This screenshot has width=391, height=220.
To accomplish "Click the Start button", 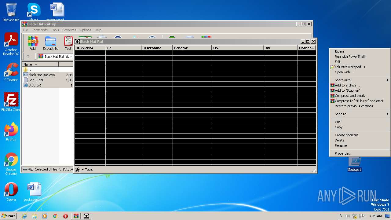I will point(9,216).
